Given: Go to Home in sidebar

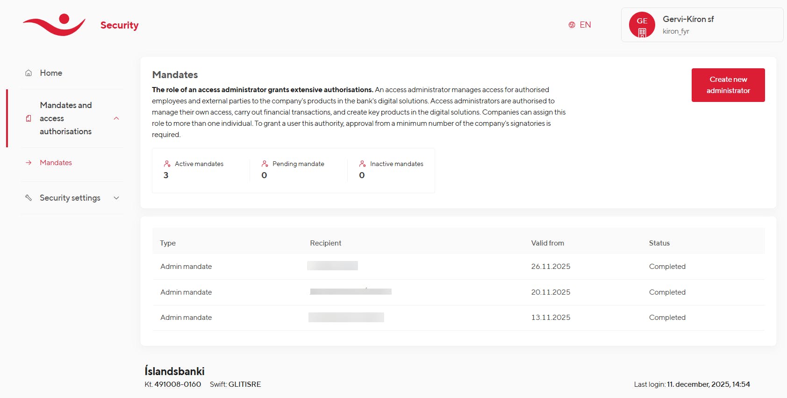Looking at the screenshot, I should pos(51,73).
